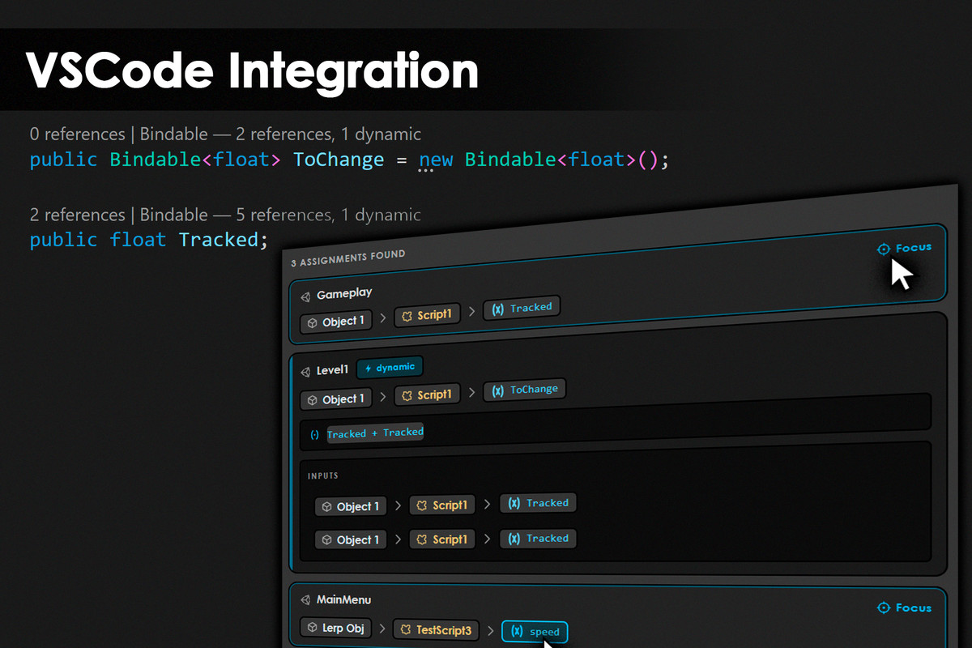Click the crosshair icon of MainMenu Focus
The width and height of the screenshot is (972, 648).
pyautogui.click(x=884, y=607)
